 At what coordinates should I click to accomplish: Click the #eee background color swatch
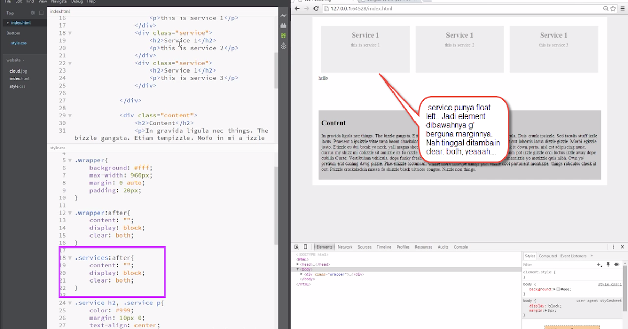point(559,289)
